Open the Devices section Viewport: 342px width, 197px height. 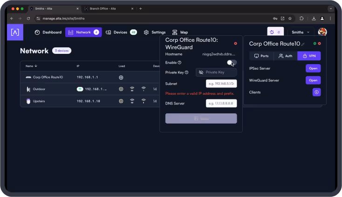[x=121, y=32]
